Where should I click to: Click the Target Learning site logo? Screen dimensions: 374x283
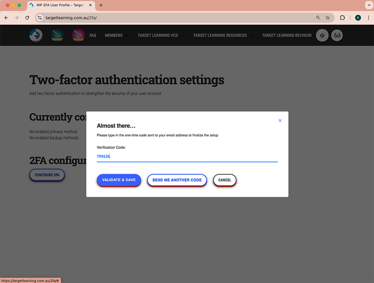[36, 36]
